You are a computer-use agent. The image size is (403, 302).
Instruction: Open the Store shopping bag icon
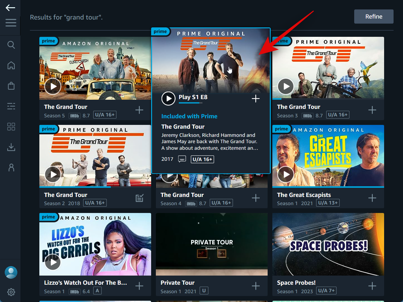click(x=11, y=86)
